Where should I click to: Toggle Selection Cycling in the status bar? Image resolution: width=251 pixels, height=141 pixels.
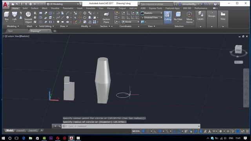tap(191, 131)
